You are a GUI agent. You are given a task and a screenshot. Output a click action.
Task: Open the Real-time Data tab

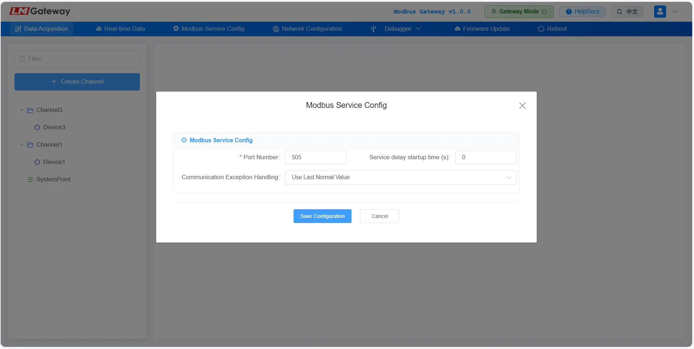(121, 29)
